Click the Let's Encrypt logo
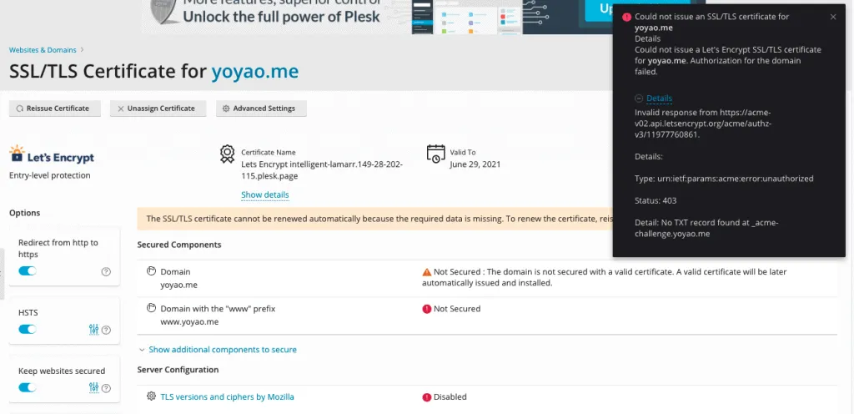Image resolution: width=854 pixels, height=414 pixels. tap(52, 156)
